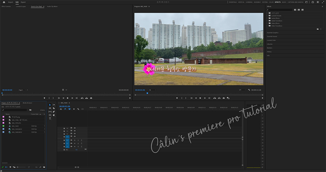Switch to the Import tab
This screenshot has height=172, width=326.
point(10,2)
